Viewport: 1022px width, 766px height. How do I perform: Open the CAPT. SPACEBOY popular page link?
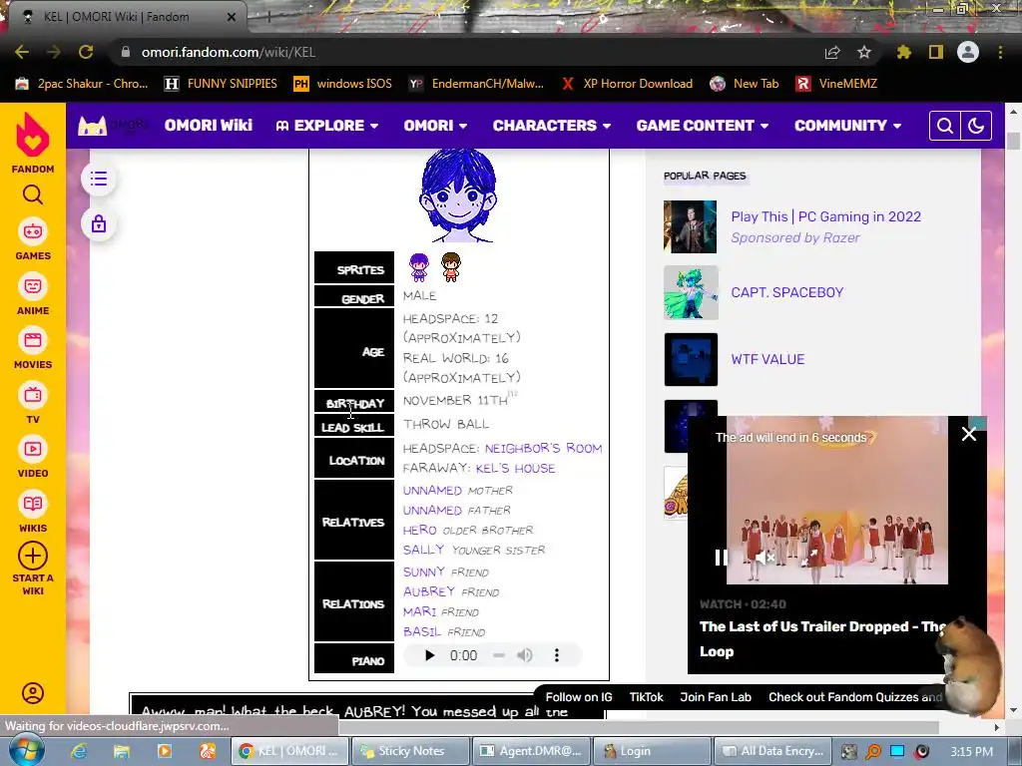(787, 292)
